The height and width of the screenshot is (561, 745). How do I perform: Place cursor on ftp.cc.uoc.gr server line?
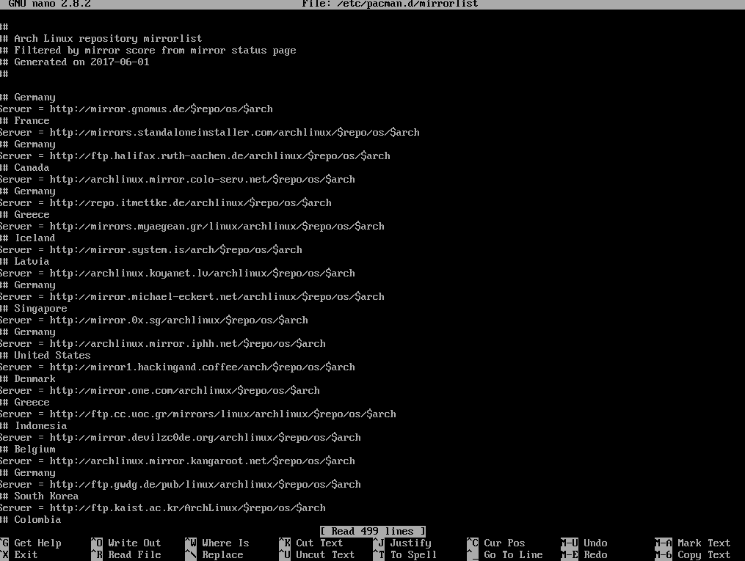[x=198, y=414]
